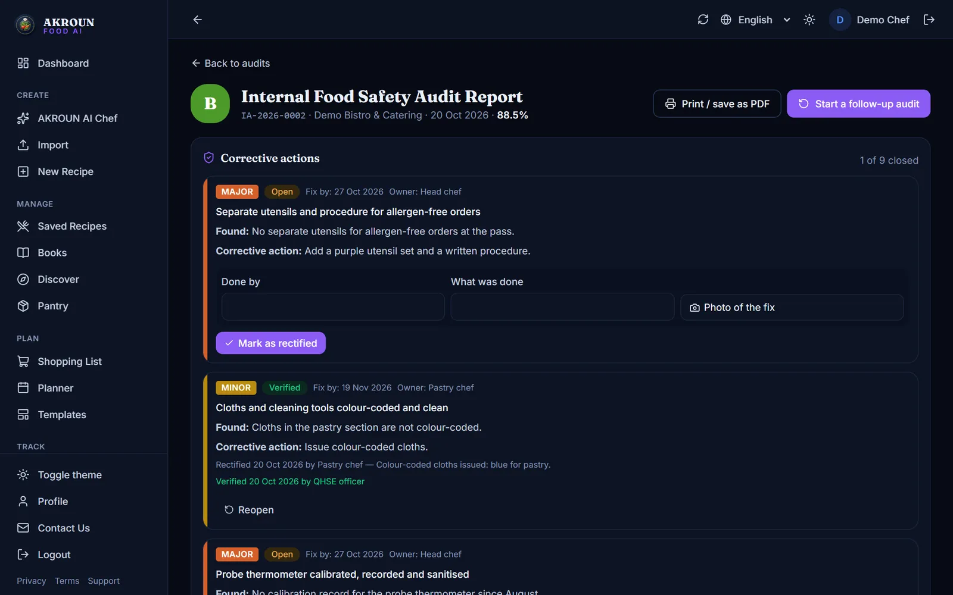Click Print / save as PDF
The width and height of the screenshot is (953, 595).
(717, 104)
